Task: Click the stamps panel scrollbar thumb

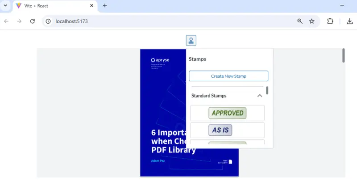Action: 267,90
